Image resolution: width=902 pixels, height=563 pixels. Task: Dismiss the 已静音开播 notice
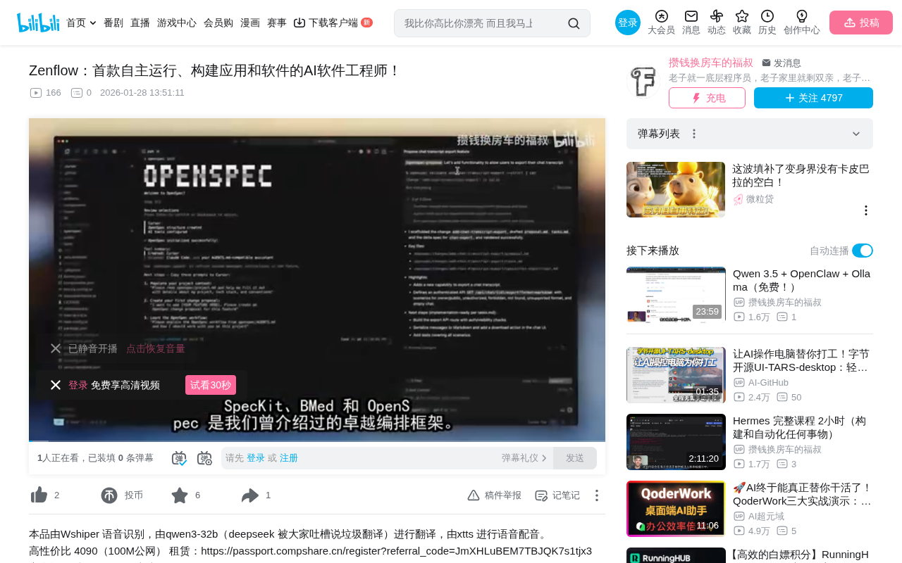pyautogui.click(x=56, y=348)
